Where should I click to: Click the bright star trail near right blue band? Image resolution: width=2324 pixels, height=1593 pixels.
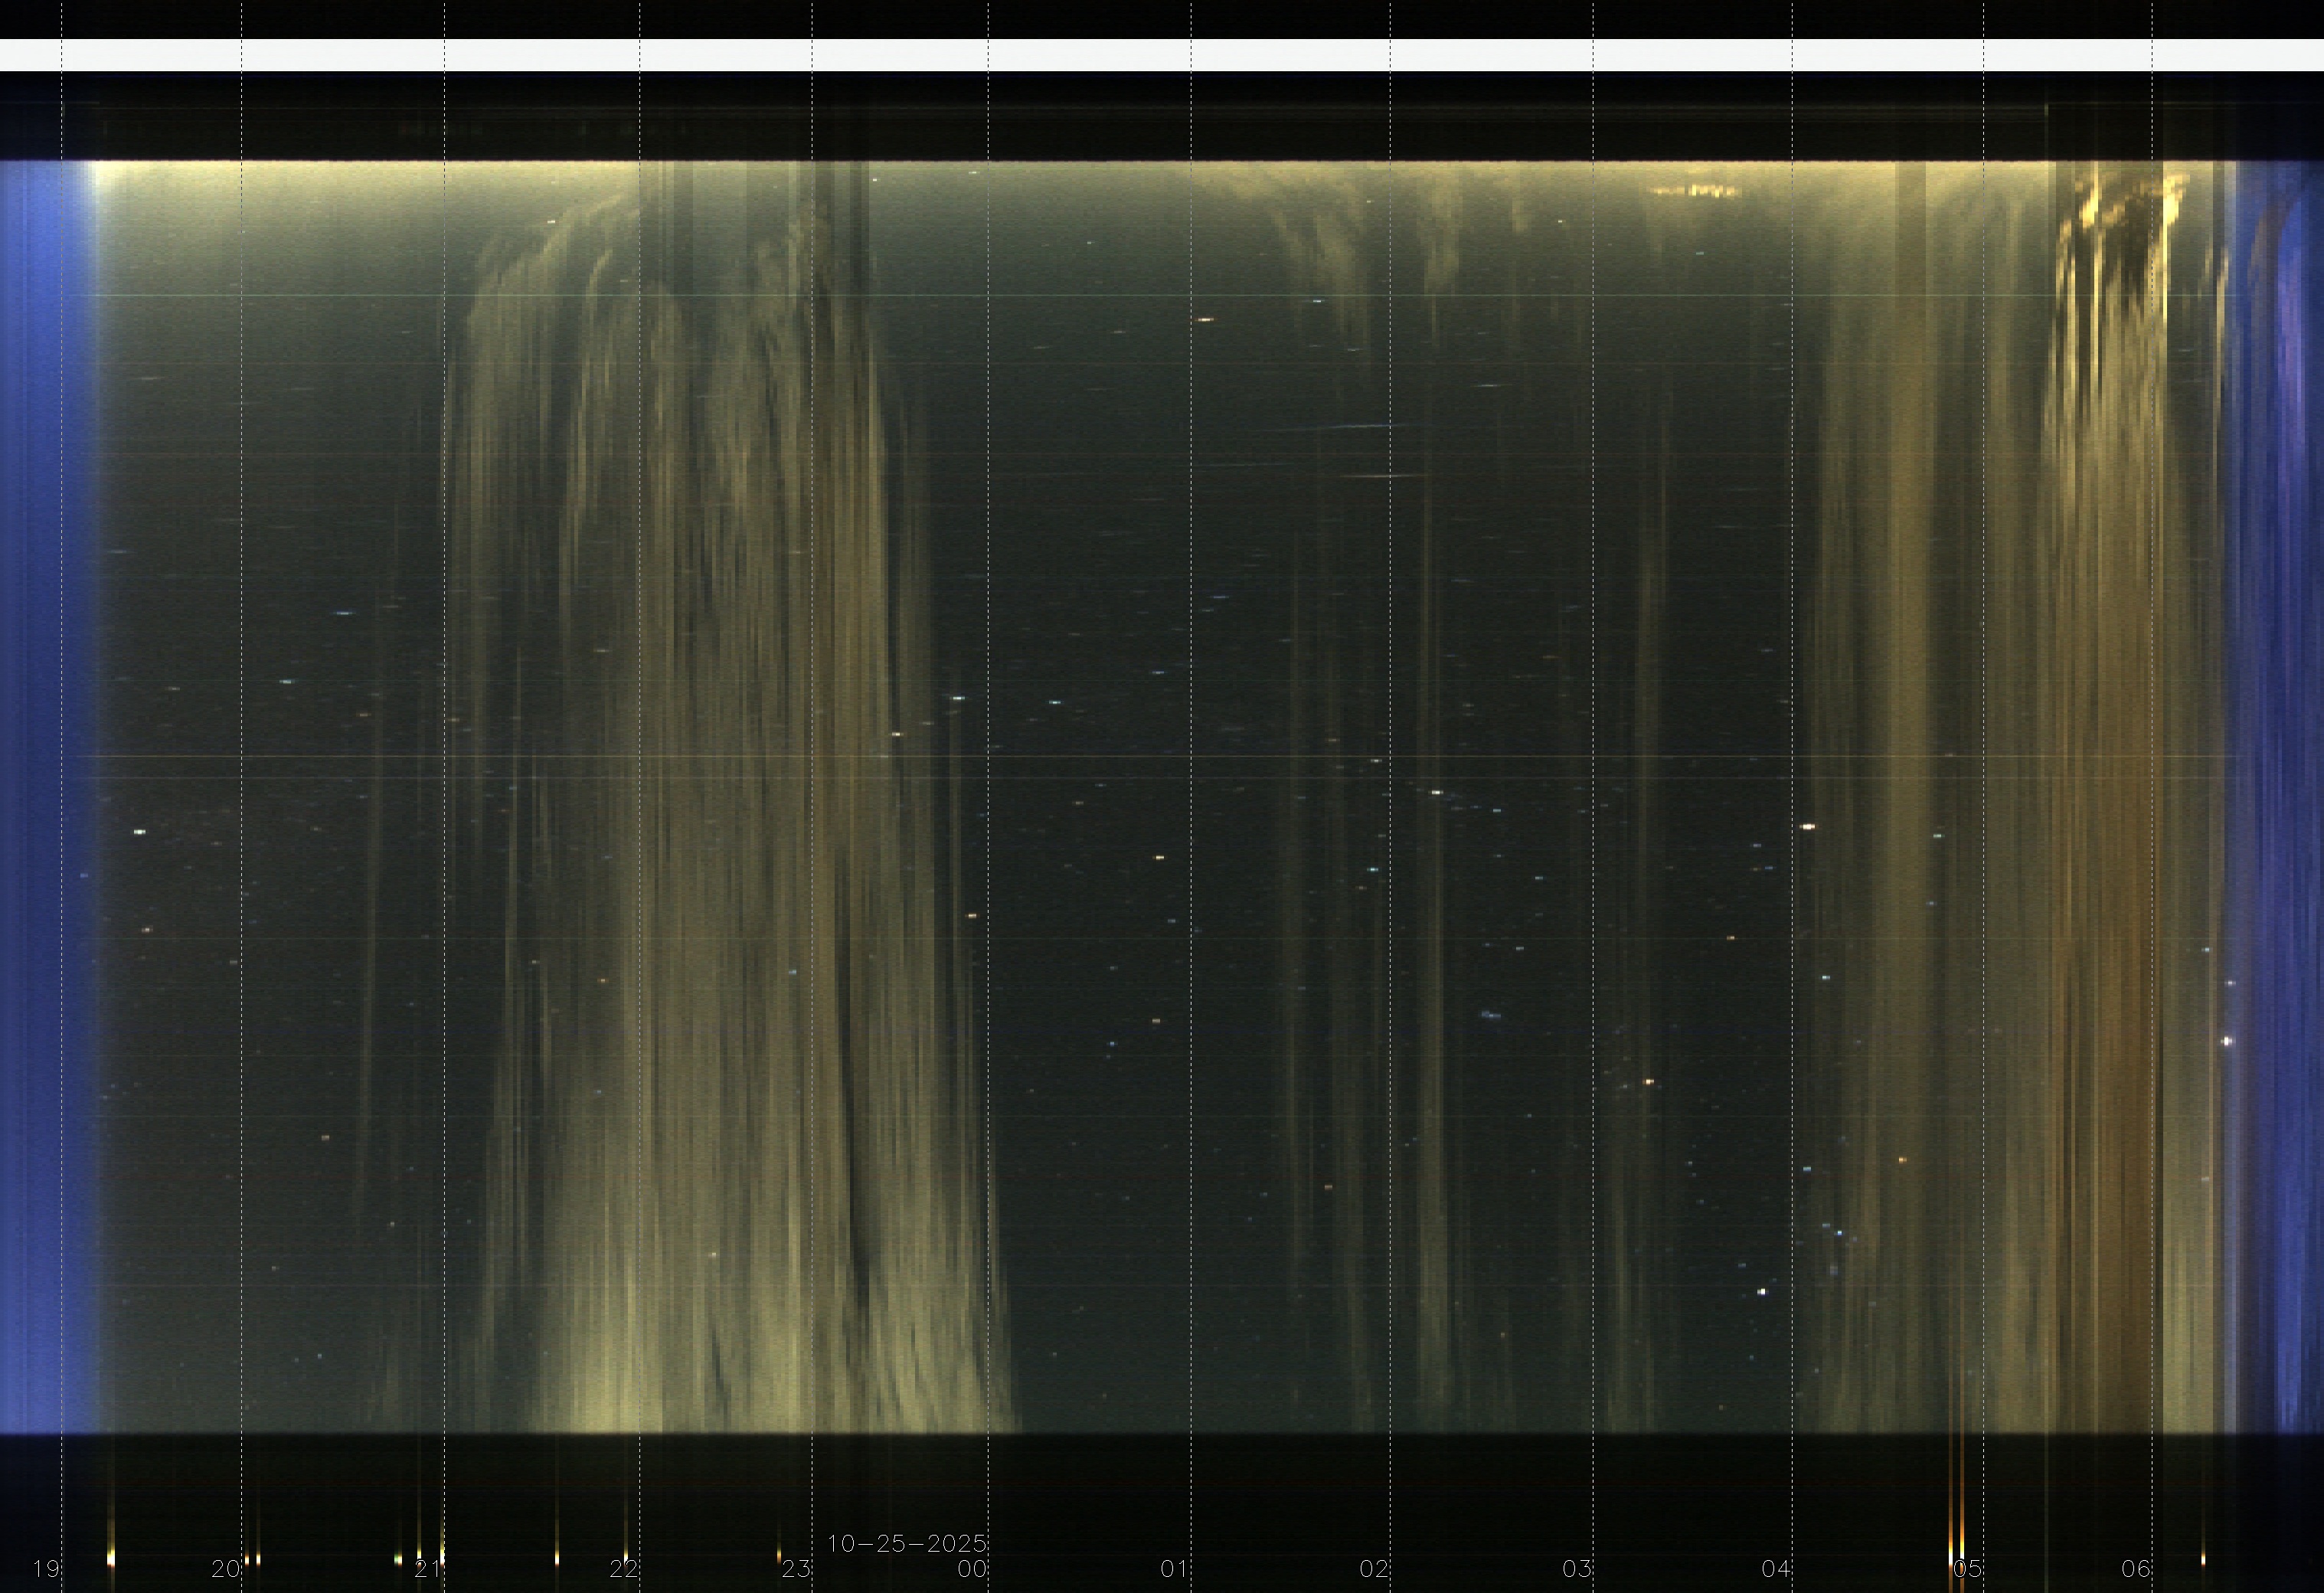pyautogui.click(x=2227, y=1041)
